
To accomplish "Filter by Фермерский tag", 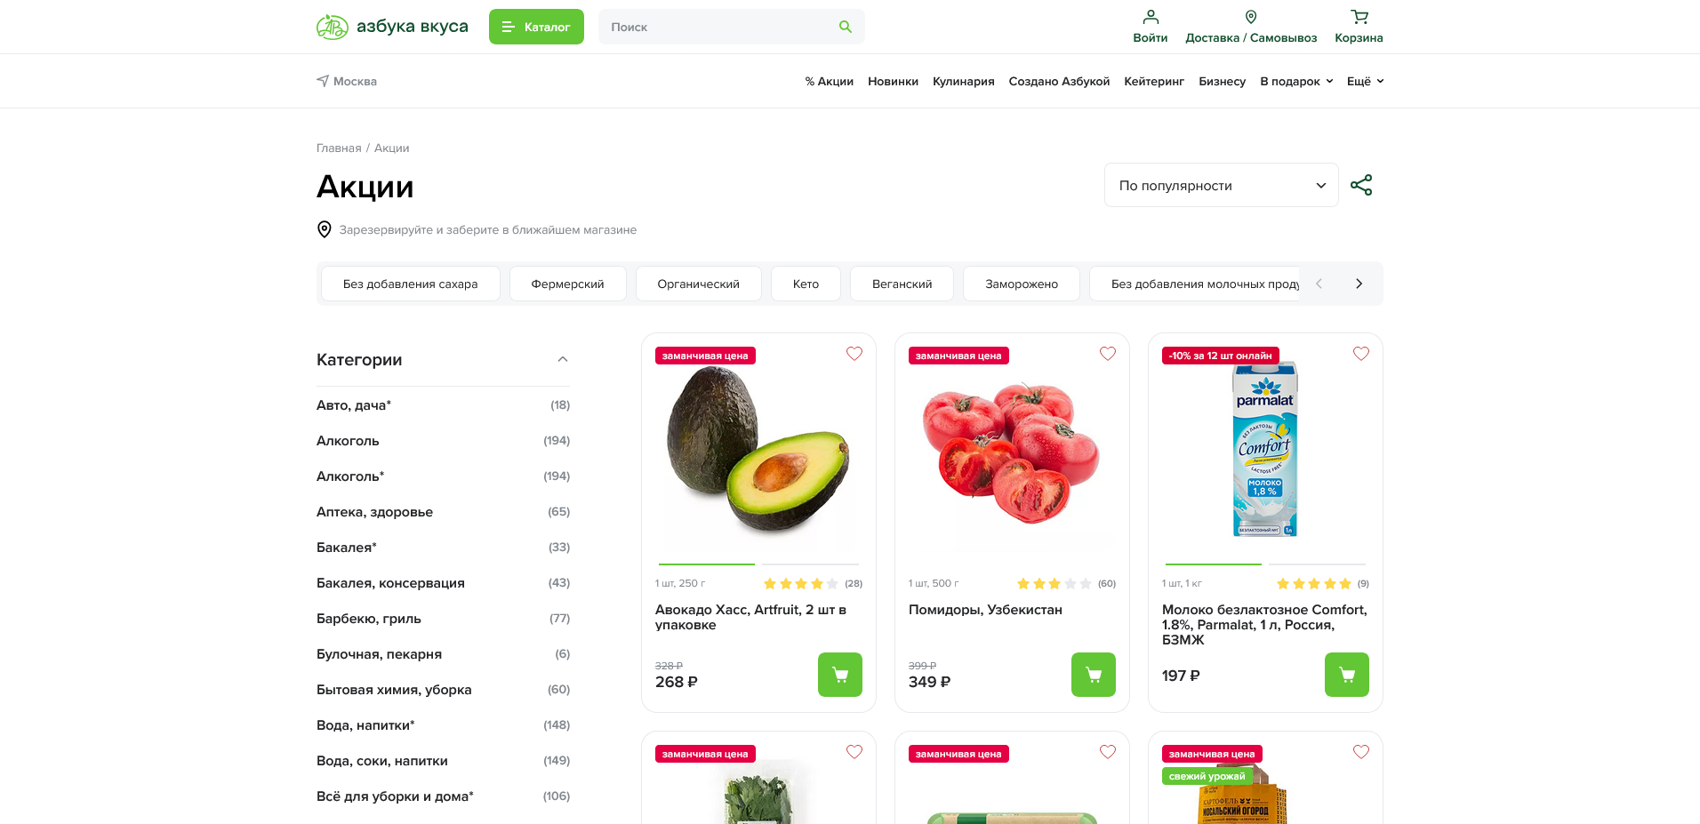I will click(567, 284).
